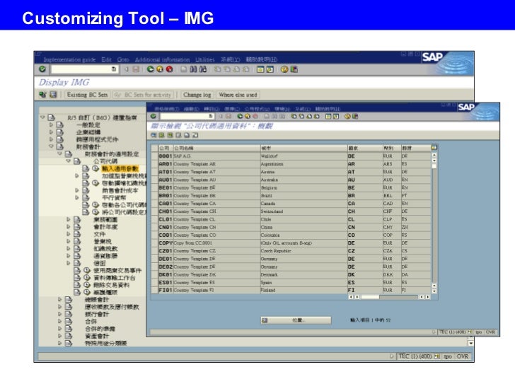515x386 pixels.
Task: Click the Change log button
Action: pyautogui.click(x=197, y=95)
